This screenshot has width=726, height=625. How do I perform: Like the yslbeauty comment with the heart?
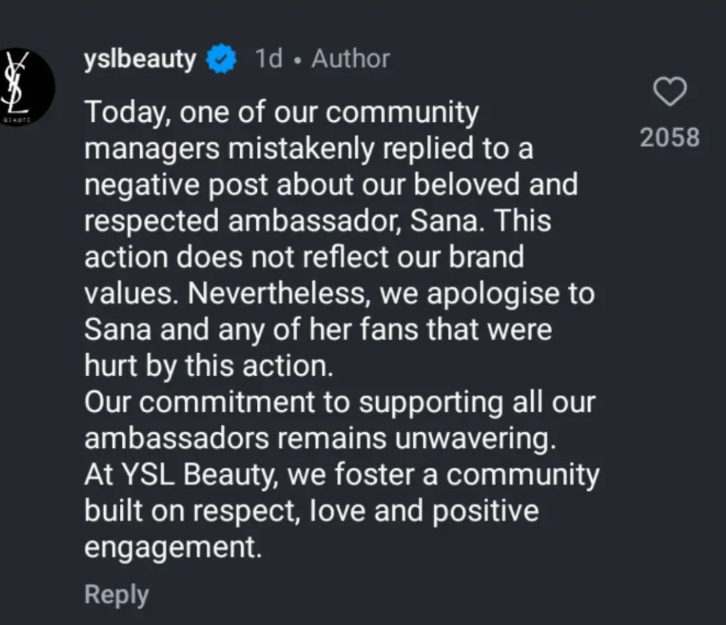(670, 93)
